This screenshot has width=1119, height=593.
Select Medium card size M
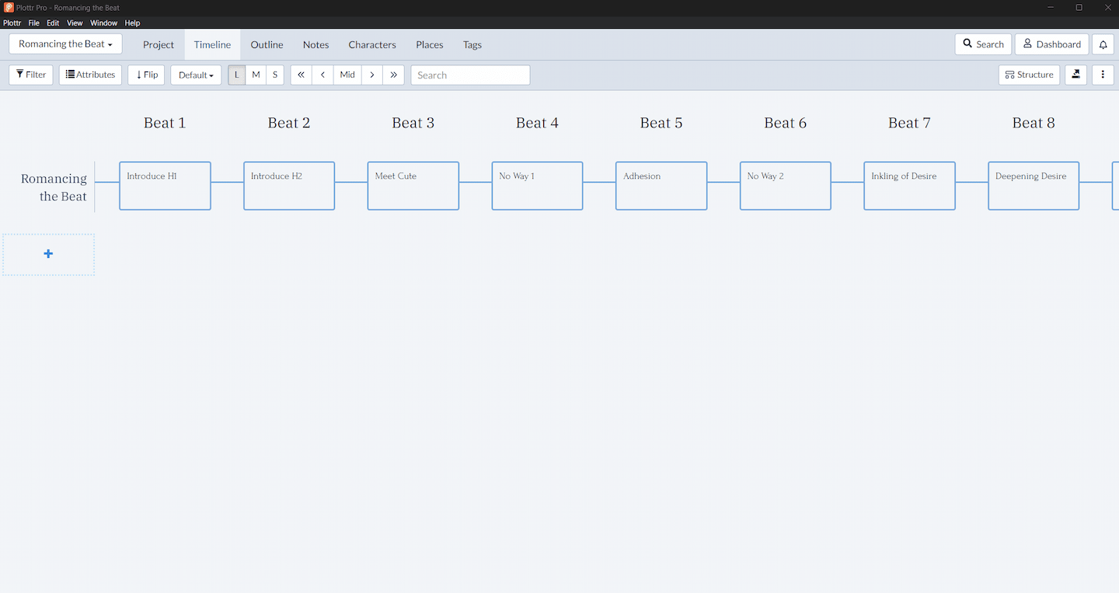click(x=256, y=75)
